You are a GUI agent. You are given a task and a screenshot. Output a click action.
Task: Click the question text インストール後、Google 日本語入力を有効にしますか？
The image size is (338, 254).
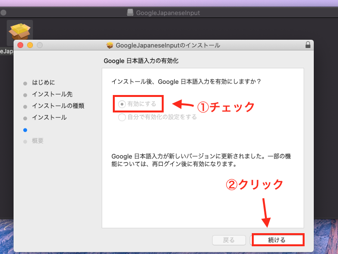coord(186,81)
